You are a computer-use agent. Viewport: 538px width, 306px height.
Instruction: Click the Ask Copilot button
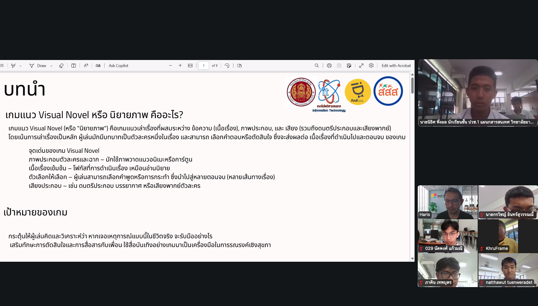[x=118, y=66]
